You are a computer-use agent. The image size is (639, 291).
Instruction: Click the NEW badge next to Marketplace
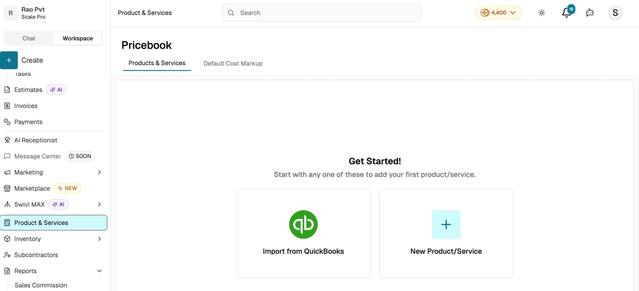point(67,188)
